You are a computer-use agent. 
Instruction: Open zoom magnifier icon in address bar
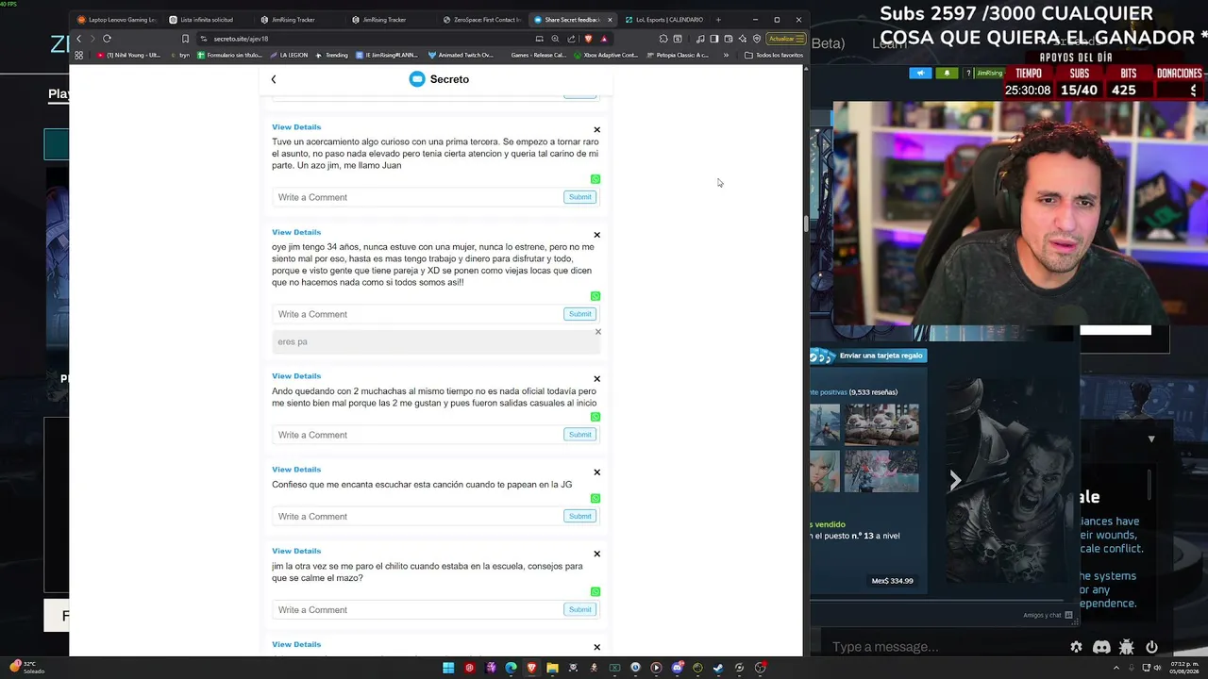pos(555,39)
